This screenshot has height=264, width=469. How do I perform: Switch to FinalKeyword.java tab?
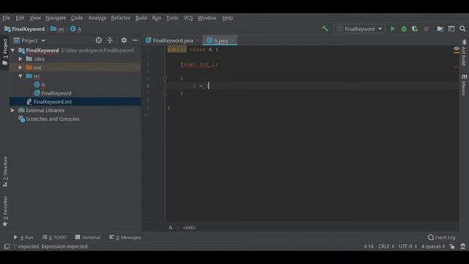pyautogui.click(x=173, y=40)
